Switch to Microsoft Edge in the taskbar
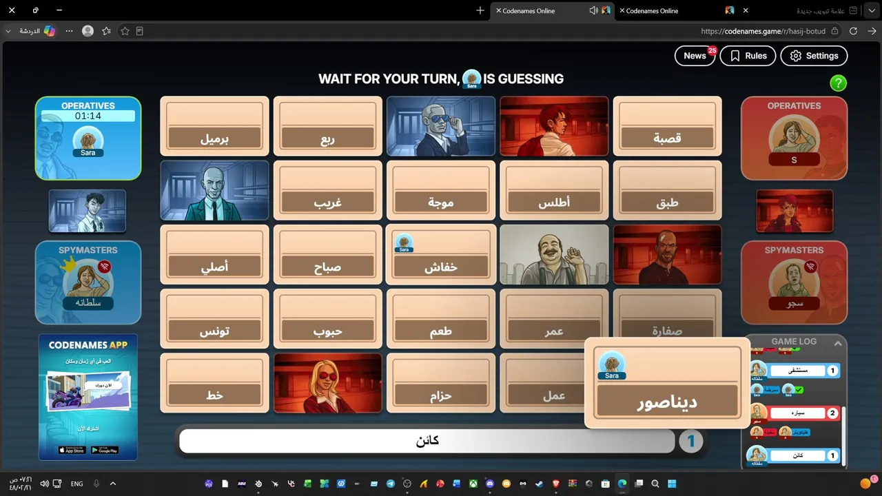 622,484
